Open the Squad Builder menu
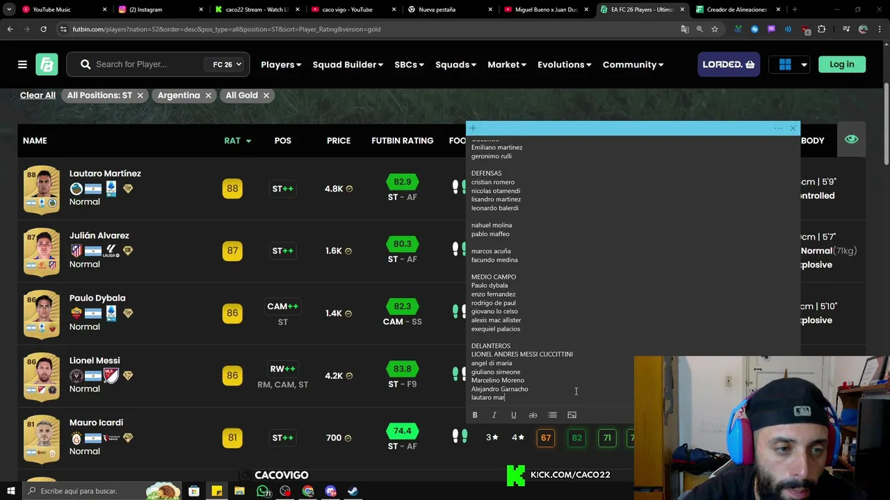The height and width of the screenshot is (500, 890). [348, 65]
